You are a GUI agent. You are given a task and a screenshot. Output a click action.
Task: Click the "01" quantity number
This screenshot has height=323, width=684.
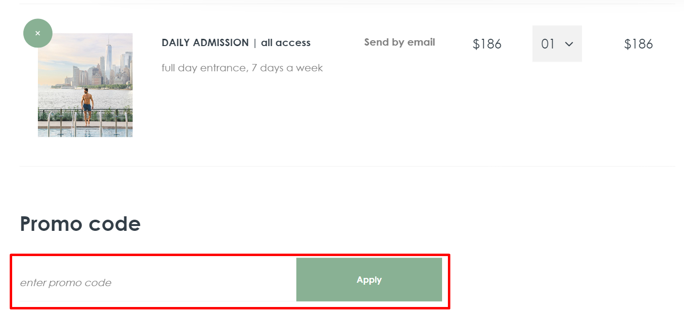coord(547,44)
